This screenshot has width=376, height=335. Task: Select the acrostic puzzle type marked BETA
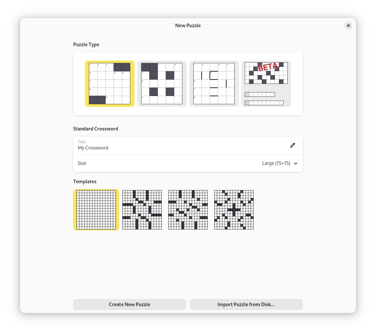[266, 84]
